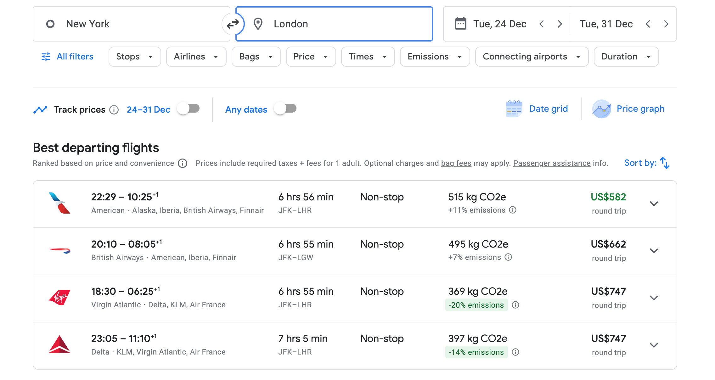Open the Bags filter dropdown
Image resolution: width=715 pixels, height=380 pixels.
click(x=256, y=57)
